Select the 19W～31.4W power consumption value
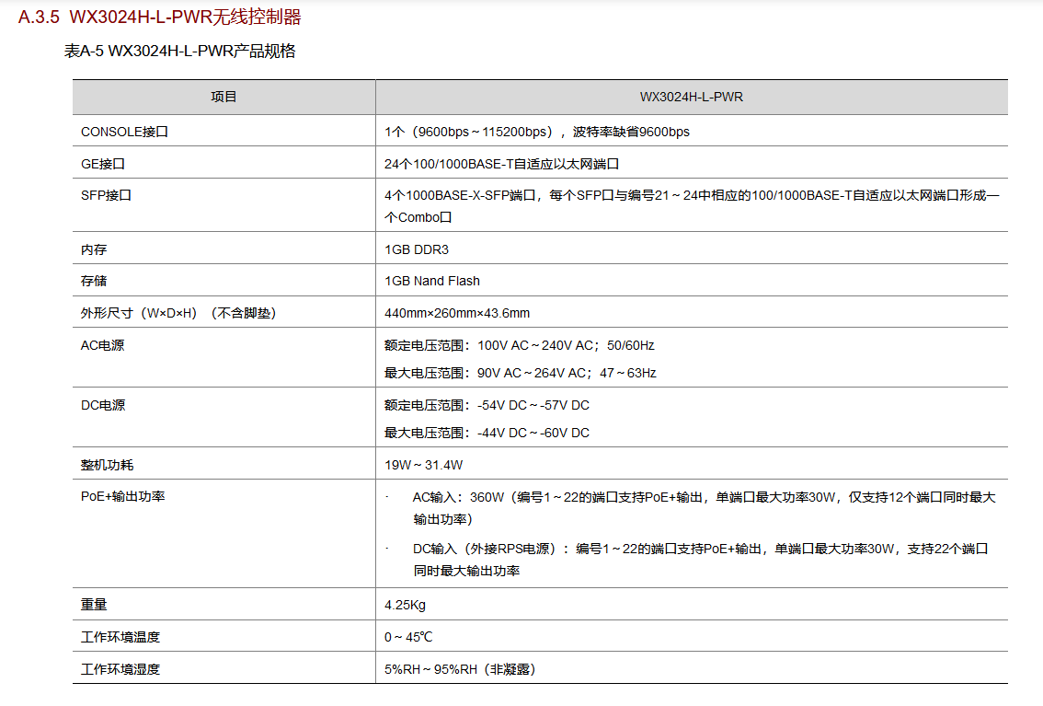 423,465
